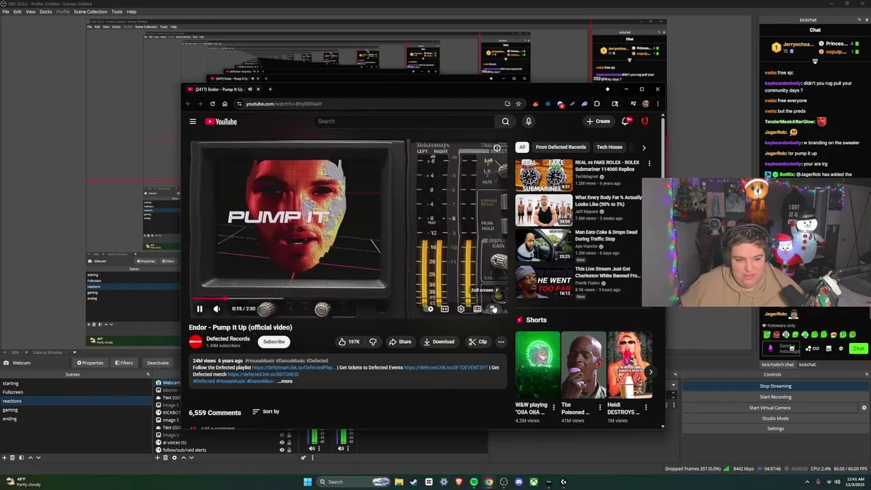Remove selected OBS scene
This screenshot has height=490, width=871.
pyautogui.click(x=12, y=457)
